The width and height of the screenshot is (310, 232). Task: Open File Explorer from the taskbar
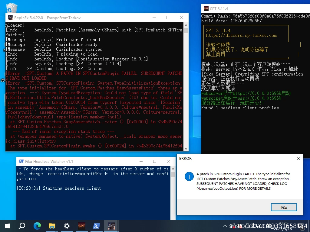pyautogui.click(x=52, y=226)
